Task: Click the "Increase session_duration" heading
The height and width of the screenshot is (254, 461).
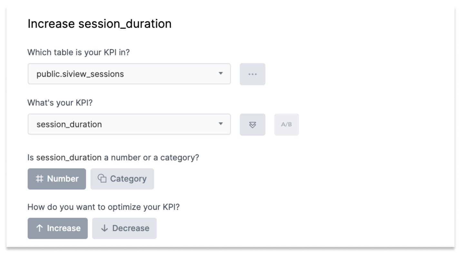Action: (99, 24)
